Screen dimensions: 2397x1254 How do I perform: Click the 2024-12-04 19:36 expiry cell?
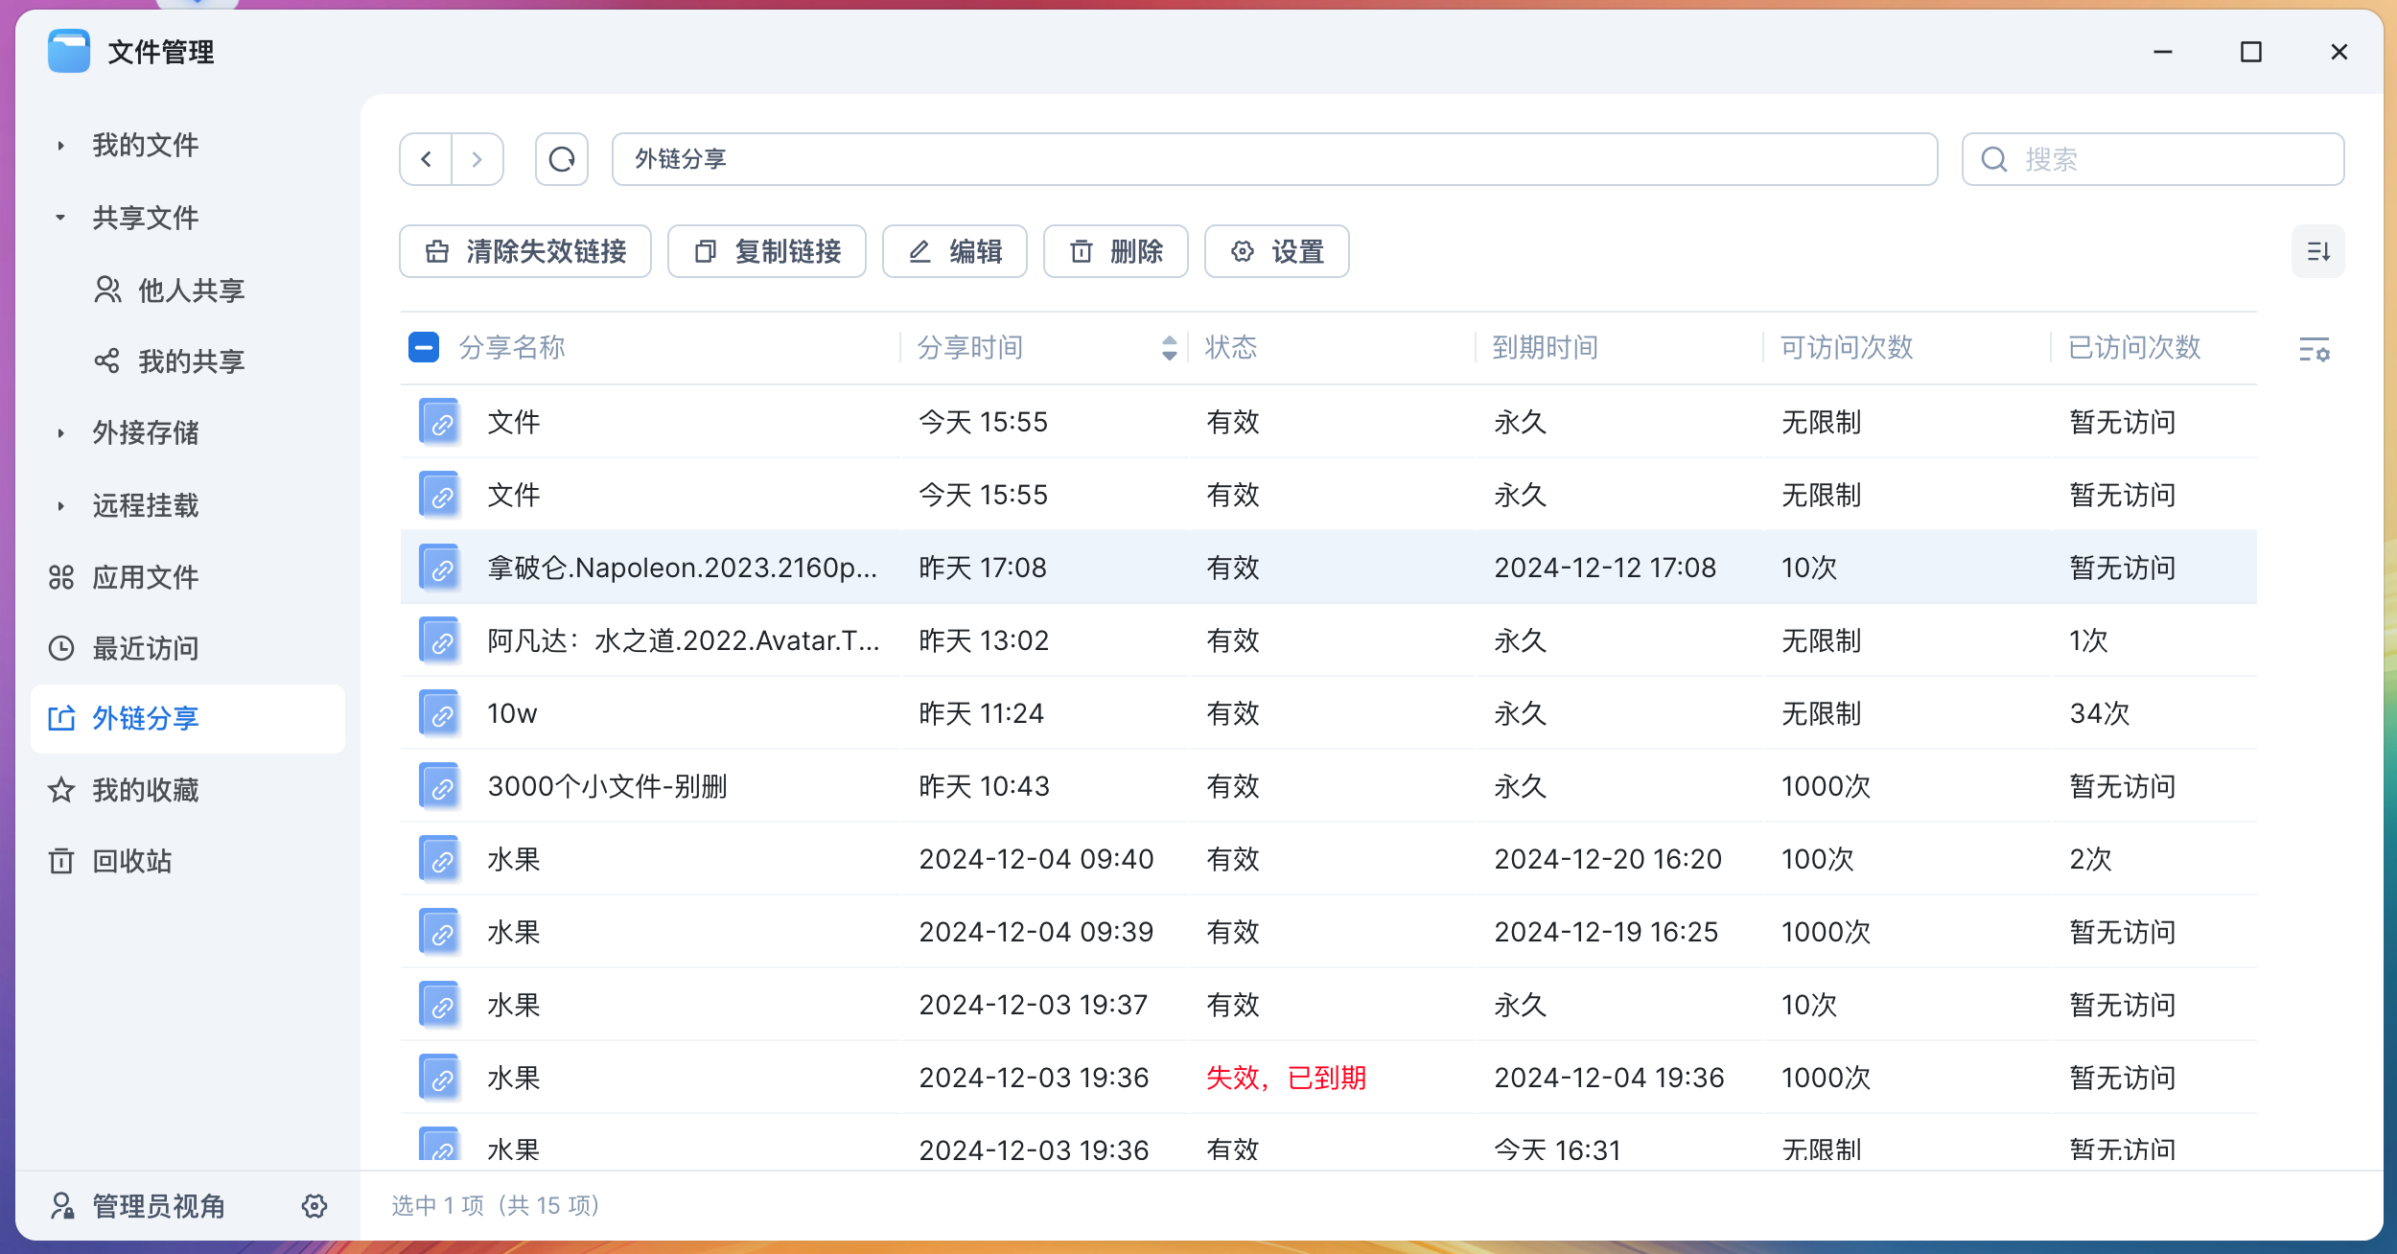tap(1609, 1078)
